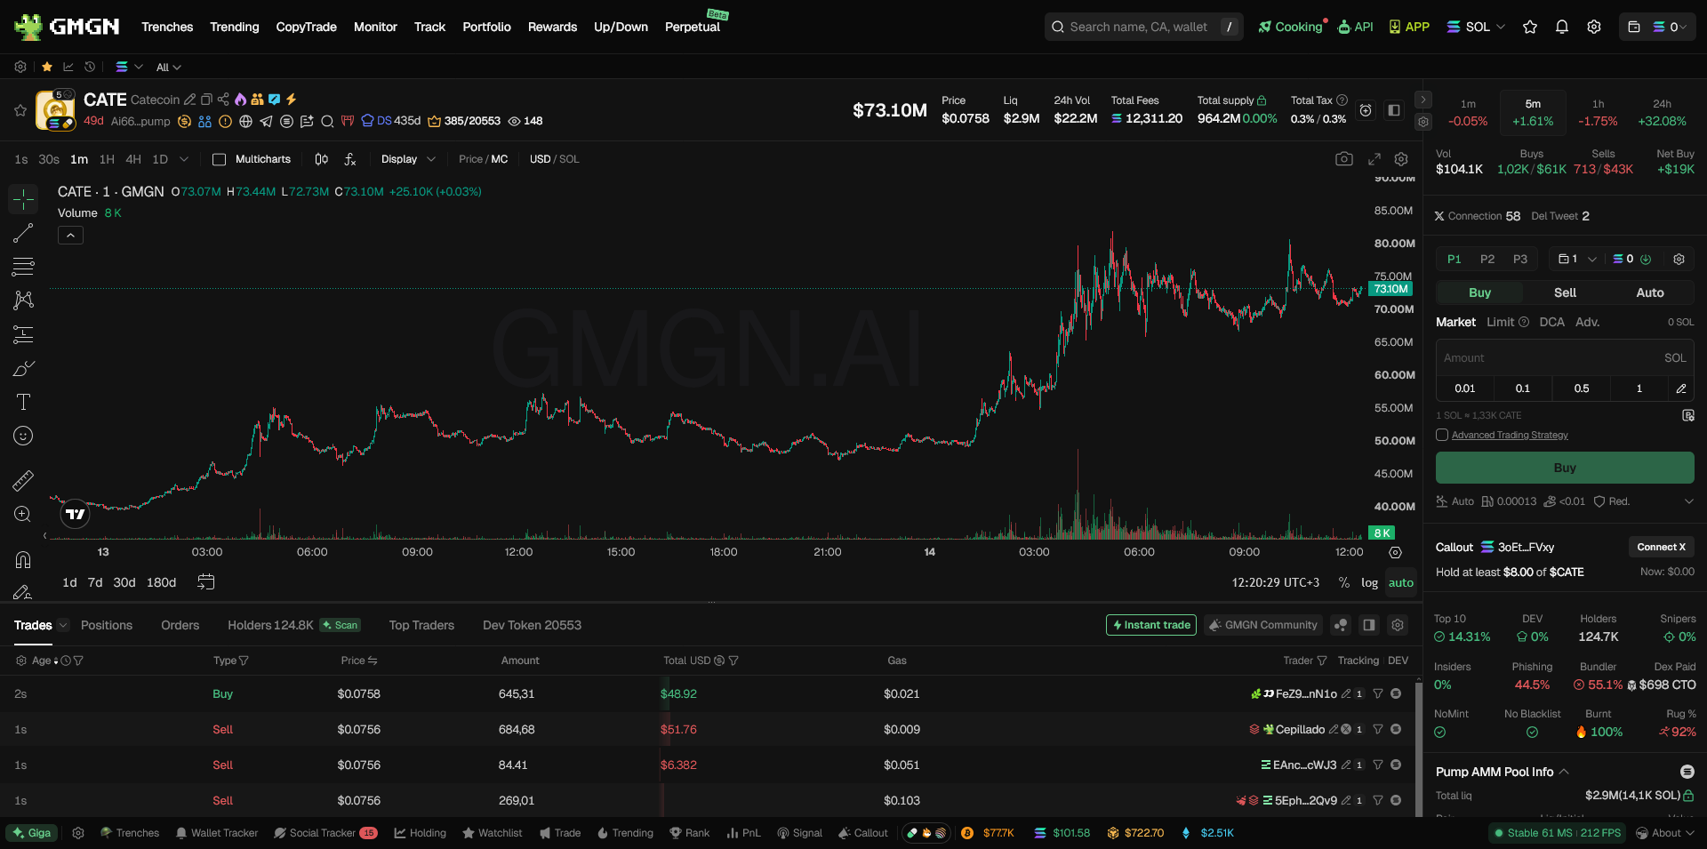1707x849 pixels.
Task: Open the All filter dropdown
Action: (168, 68)
